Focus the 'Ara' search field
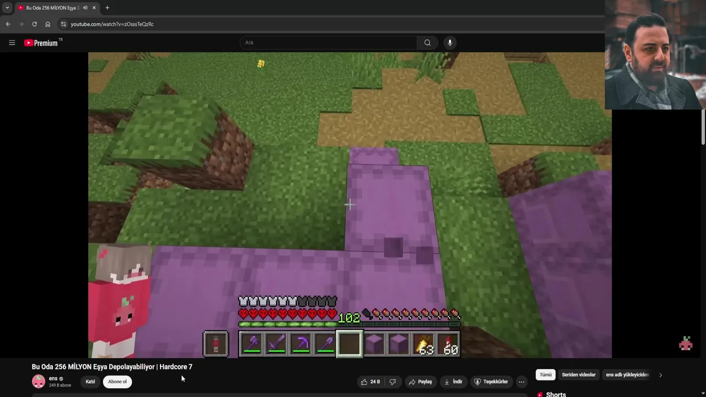Screen dimensions: 706x397 pos(329,42)
